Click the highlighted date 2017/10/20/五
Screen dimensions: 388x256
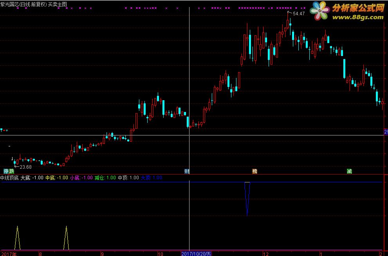(x=196, y=254)
